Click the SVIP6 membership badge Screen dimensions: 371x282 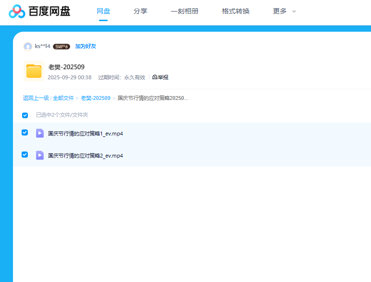click(x=62, y=47)
